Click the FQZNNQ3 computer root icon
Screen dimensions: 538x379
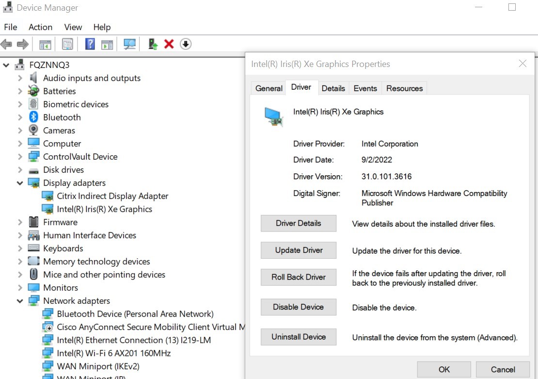point(20,65)
